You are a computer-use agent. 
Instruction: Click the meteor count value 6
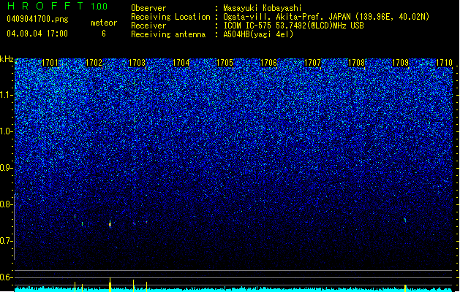(x=104, y=34)
